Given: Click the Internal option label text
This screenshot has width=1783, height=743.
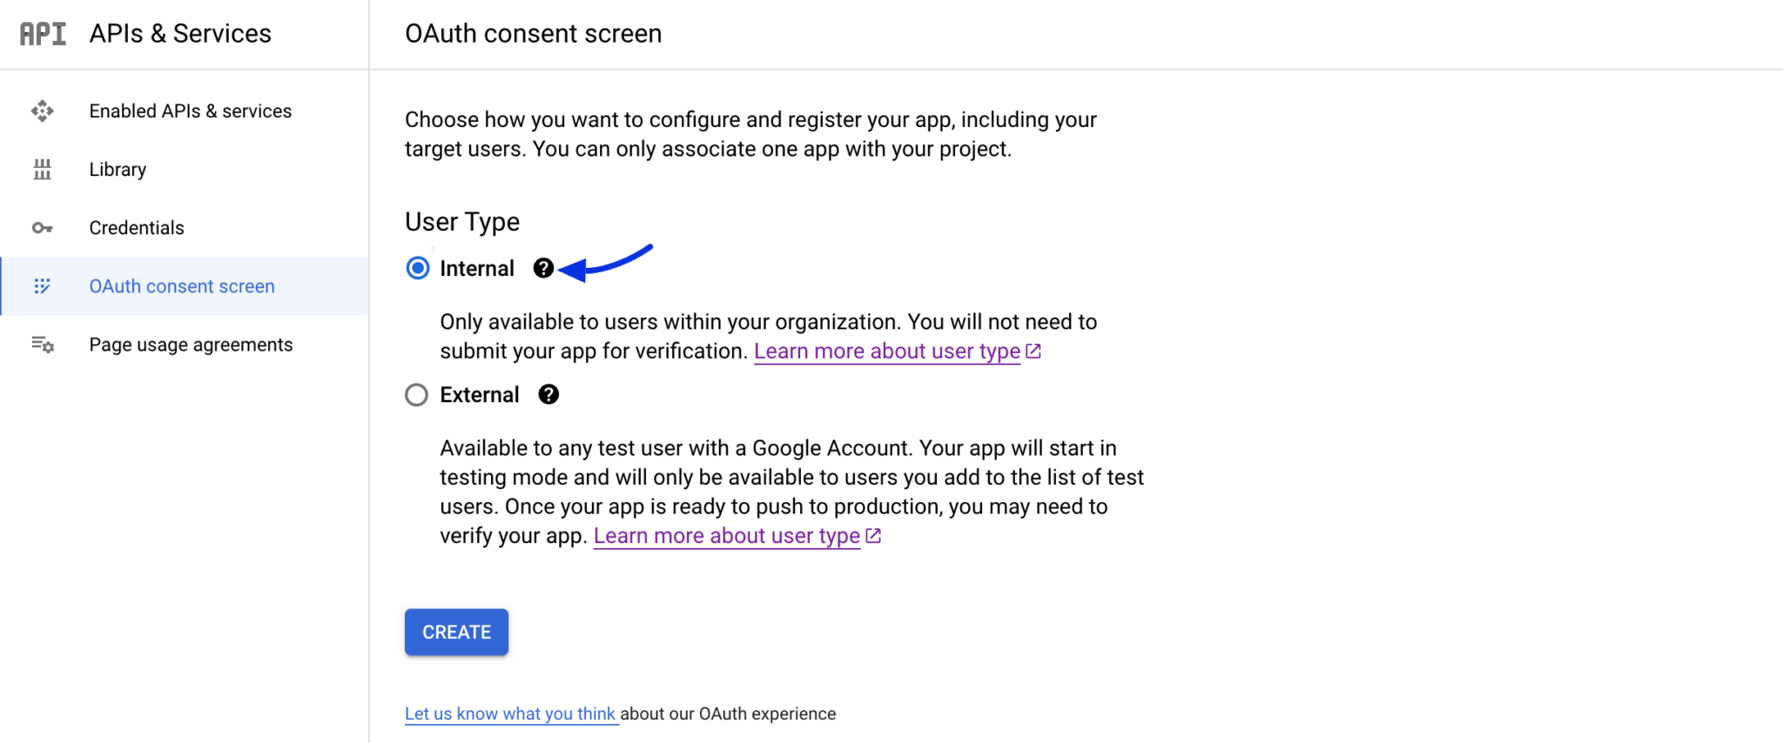Looking at the screenshot, I should 477,268.
